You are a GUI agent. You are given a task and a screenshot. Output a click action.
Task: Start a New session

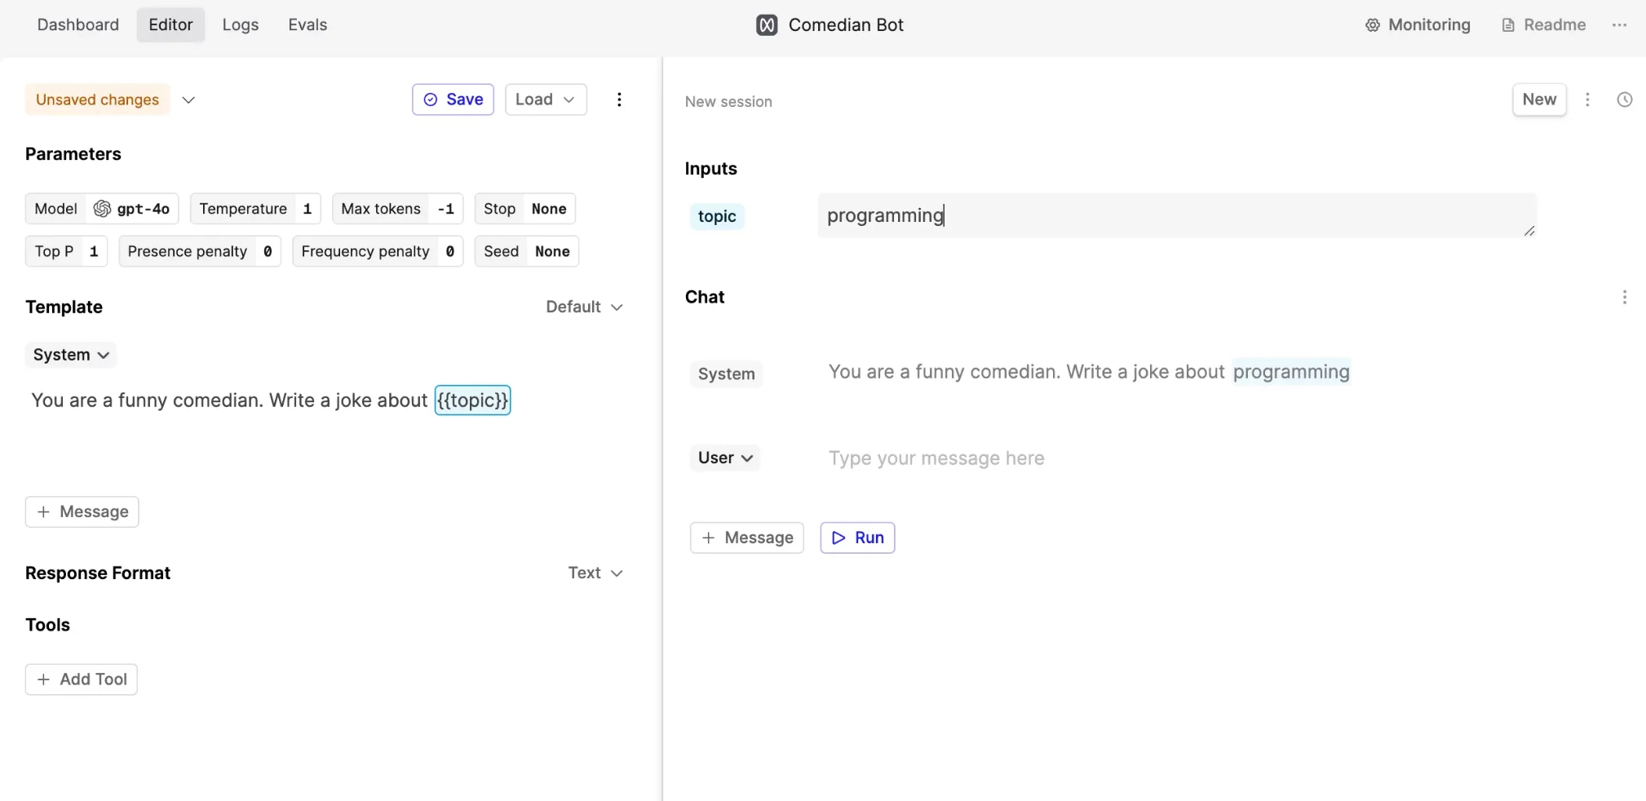click(x=1539, y=100)
